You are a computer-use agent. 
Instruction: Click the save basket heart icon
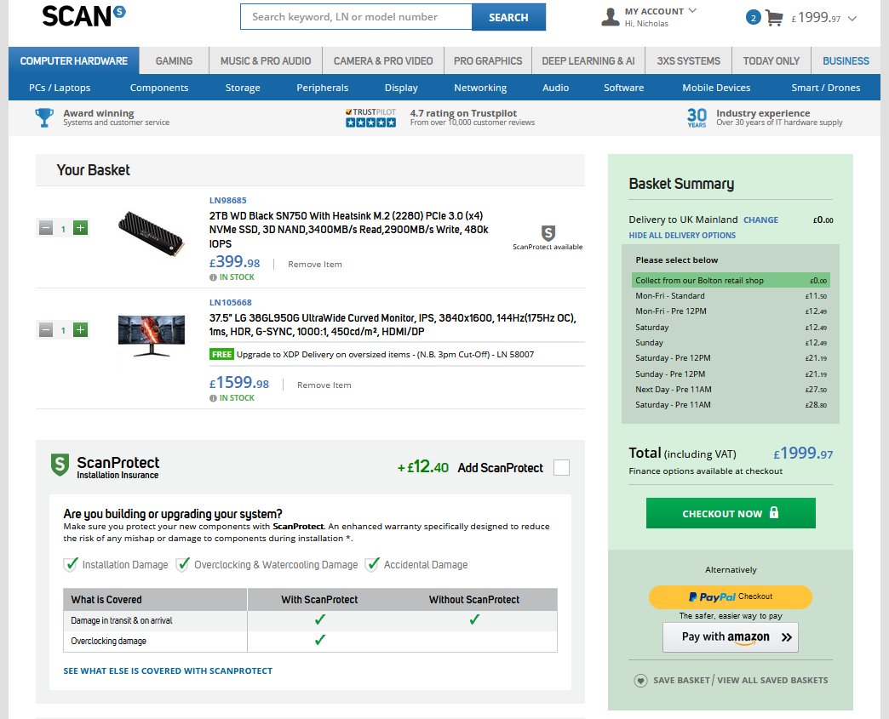tap(640, 681)
